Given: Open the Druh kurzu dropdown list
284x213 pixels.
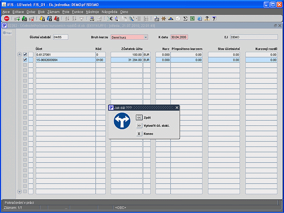Looking at the screenshot, I should (146, 37).
